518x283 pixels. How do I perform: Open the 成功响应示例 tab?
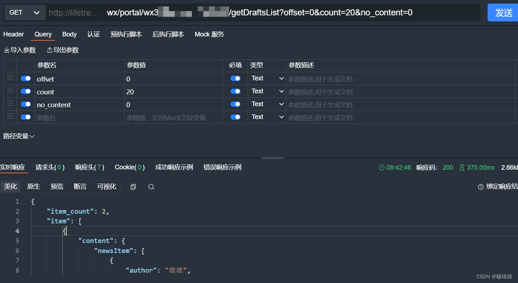(x=174, y=167)
